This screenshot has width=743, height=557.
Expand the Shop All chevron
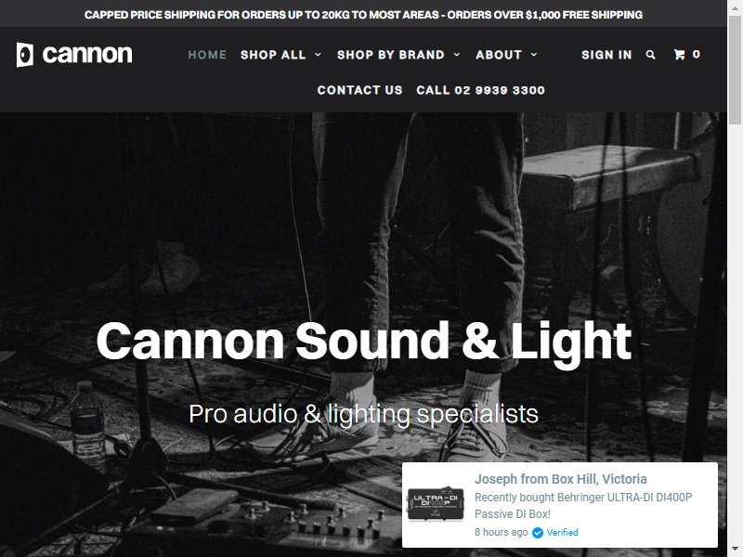click(x=318, y=55)
